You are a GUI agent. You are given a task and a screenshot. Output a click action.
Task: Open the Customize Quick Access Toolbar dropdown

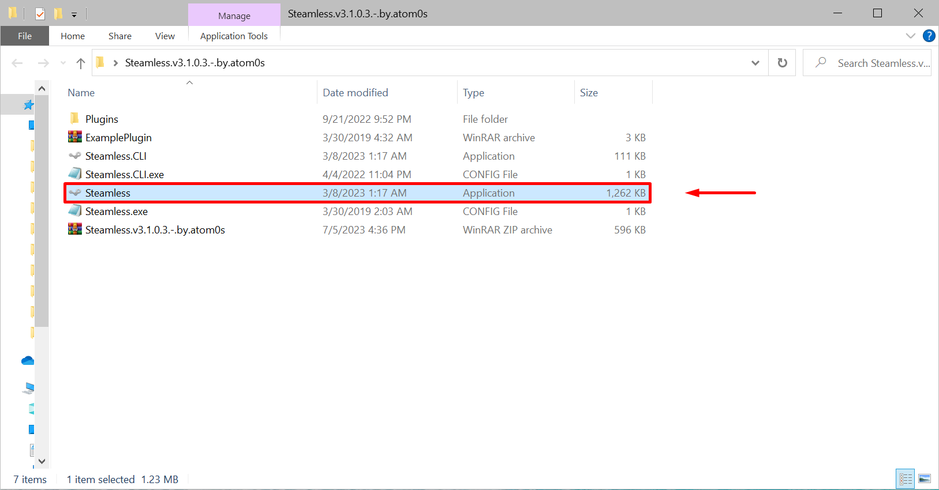[x=74, y=14]
